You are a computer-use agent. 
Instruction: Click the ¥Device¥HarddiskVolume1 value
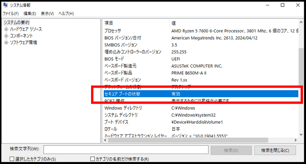(197, 122)
